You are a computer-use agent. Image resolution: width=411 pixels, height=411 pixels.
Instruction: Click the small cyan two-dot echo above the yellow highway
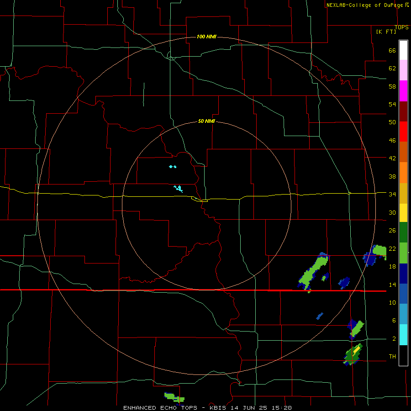click(x=173, y=167)
